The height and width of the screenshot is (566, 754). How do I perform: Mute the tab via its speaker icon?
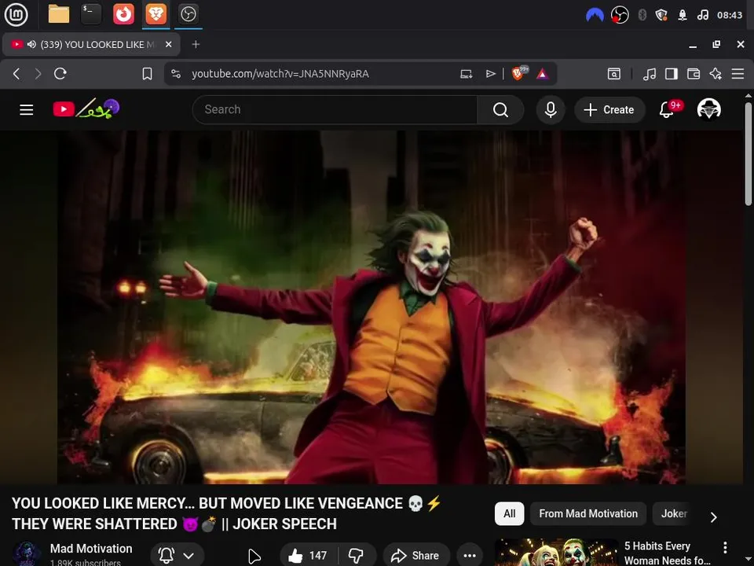(x=31, y=44)
